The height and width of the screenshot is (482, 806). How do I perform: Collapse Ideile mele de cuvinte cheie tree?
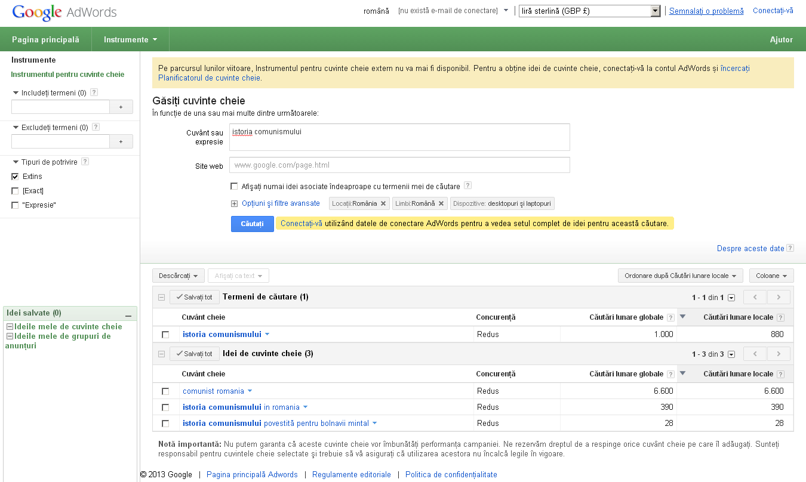(9, 326)
